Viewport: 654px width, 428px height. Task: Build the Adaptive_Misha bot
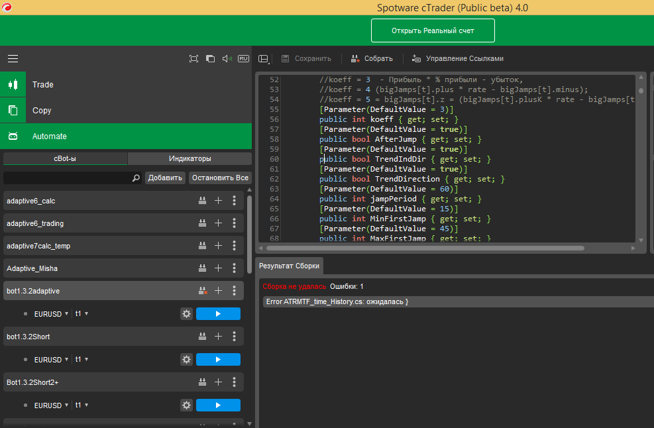point(202,268)
